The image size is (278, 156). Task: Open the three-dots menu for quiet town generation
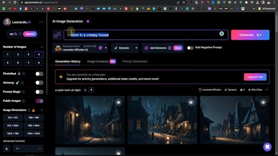tap(267, 90)
